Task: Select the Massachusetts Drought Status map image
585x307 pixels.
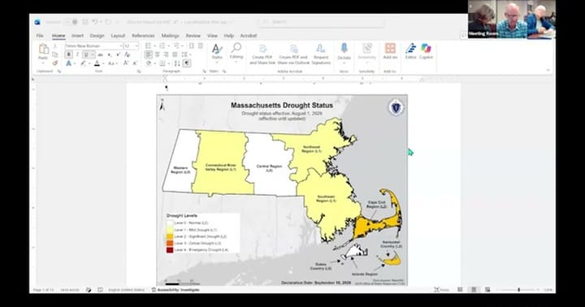Action: point(282,190)
